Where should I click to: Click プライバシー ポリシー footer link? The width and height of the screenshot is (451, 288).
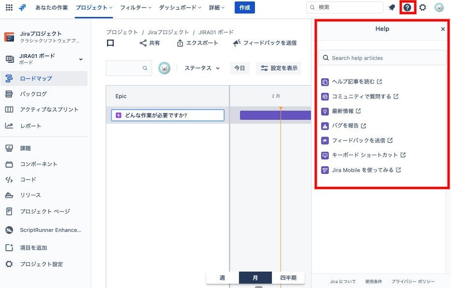413,281
